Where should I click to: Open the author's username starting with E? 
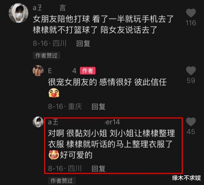click(62, 71)
